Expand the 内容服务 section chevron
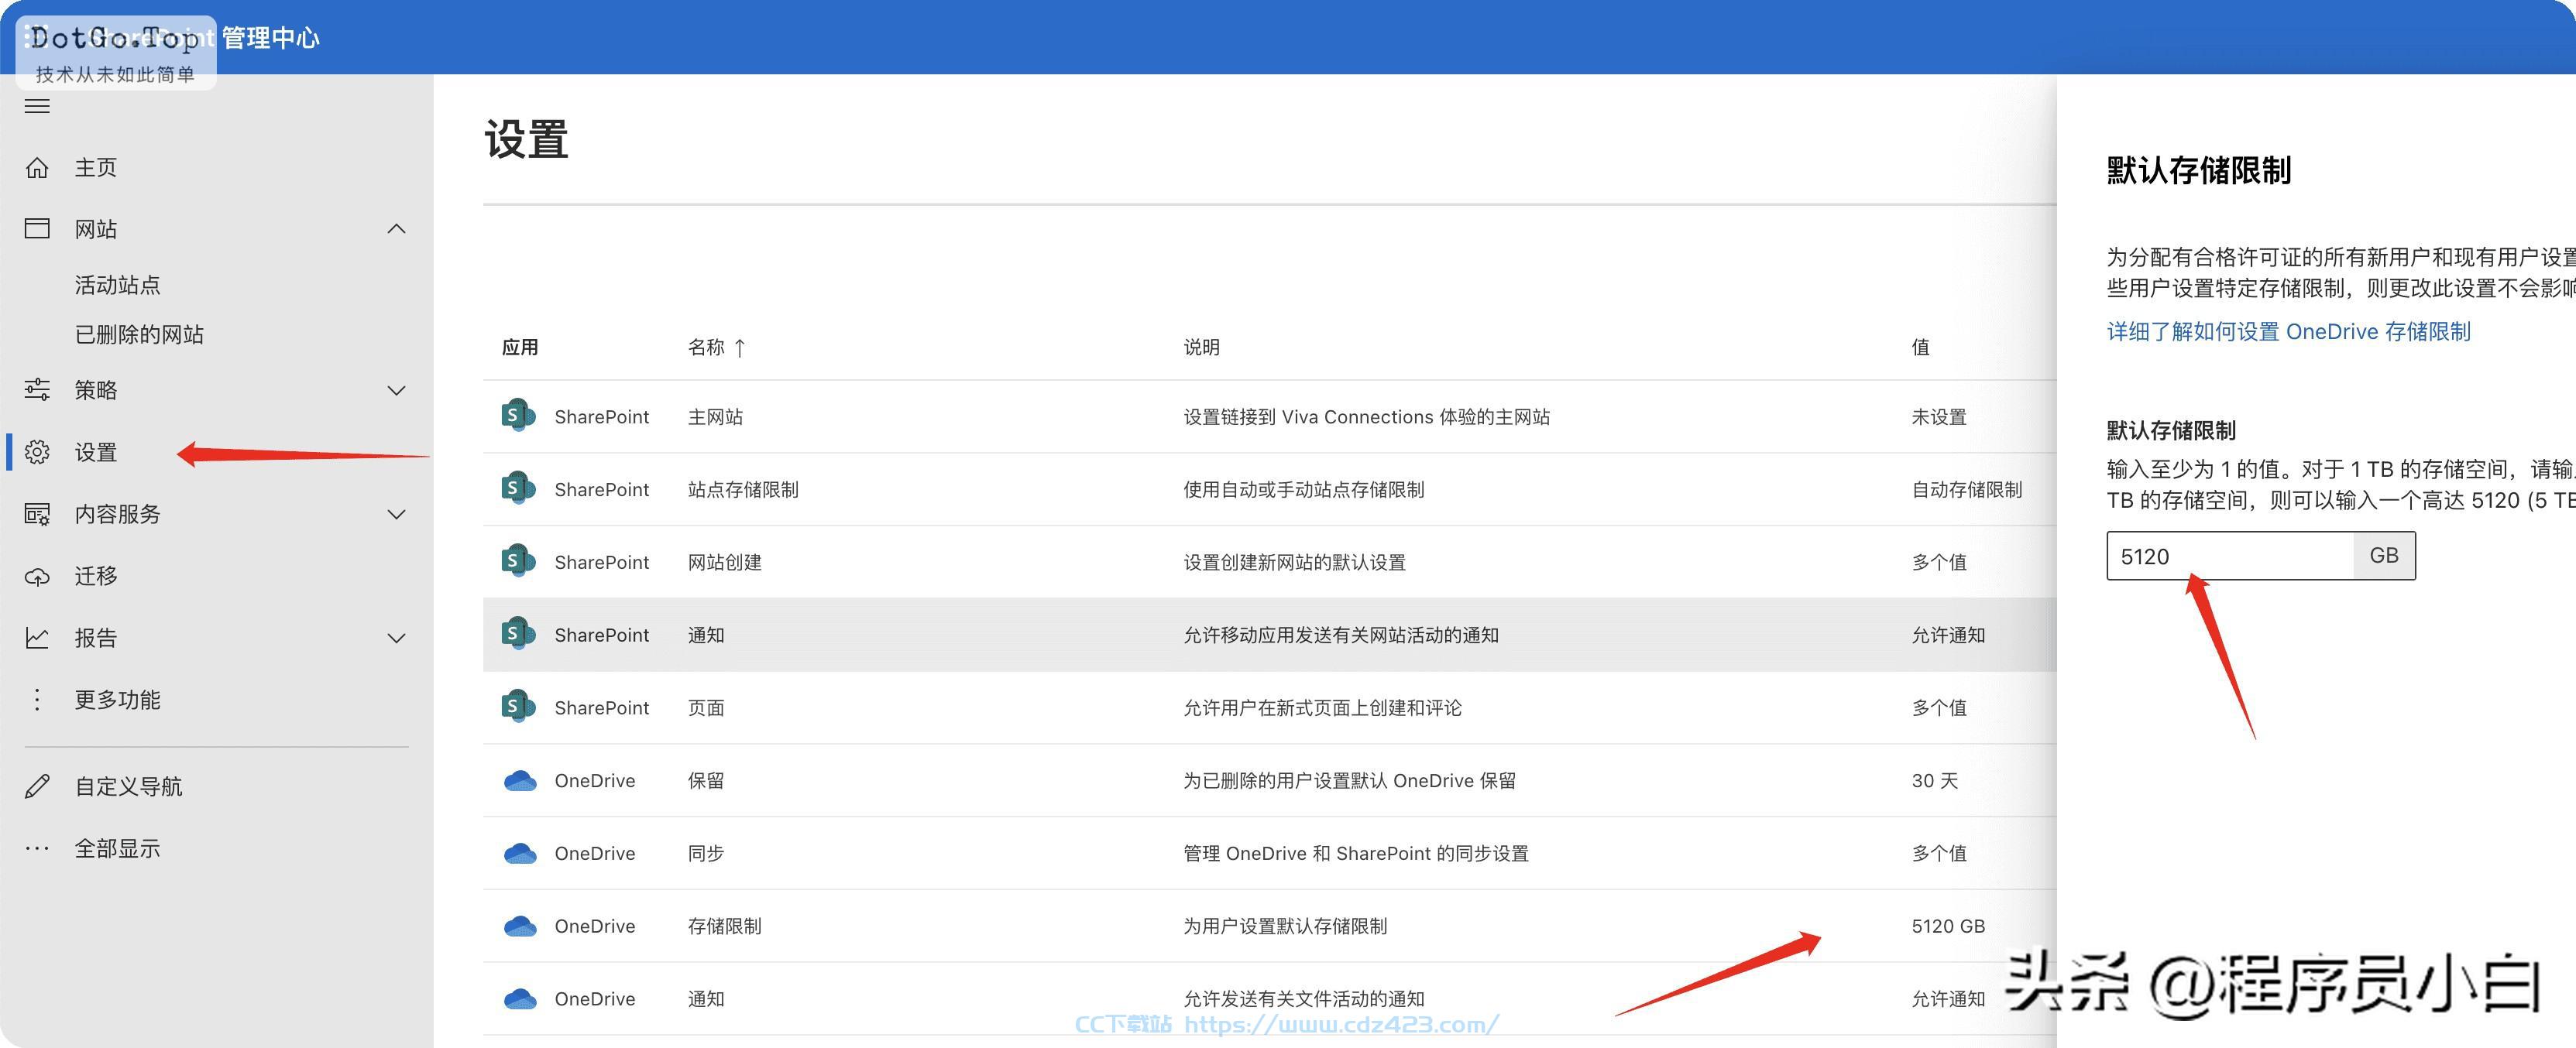 point(396,515)
